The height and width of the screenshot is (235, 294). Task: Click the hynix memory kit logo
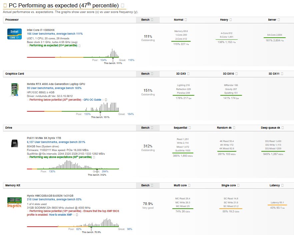[x=14, y=202]
